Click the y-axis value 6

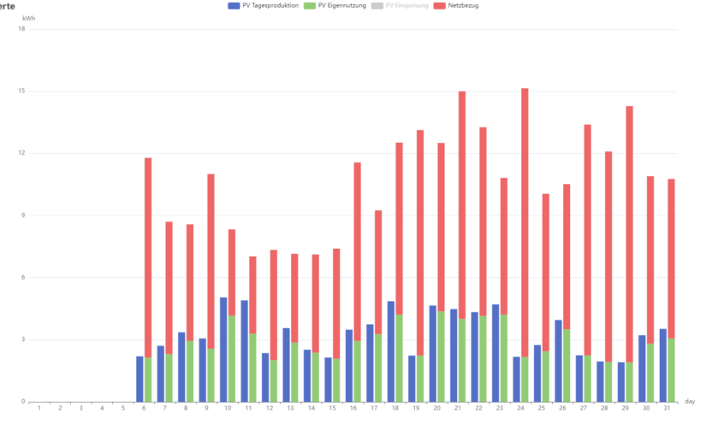[x=23, y=277]
